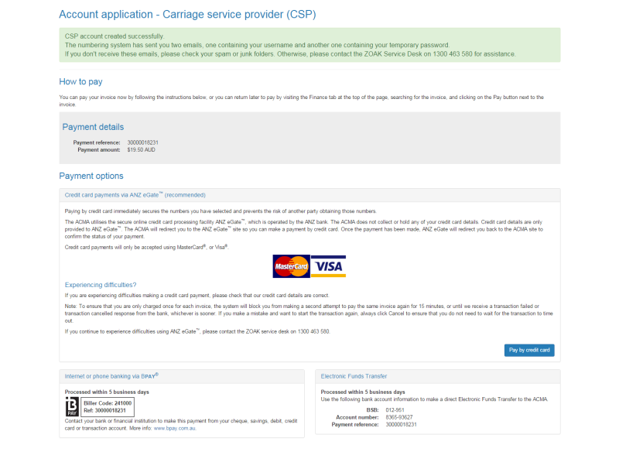Click the Visa logo icon
This screenshot has width=619, height=452.
(x=328, y=266)
